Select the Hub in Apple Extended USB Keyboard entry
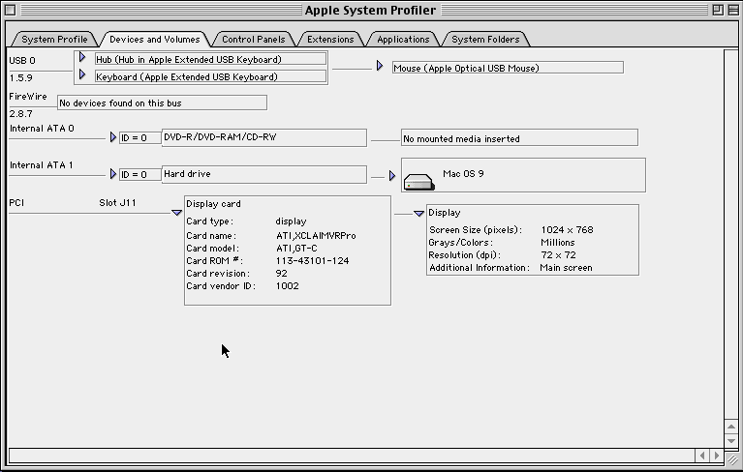The width and height of the screenshot is (743, 472). tap(210, 60)
